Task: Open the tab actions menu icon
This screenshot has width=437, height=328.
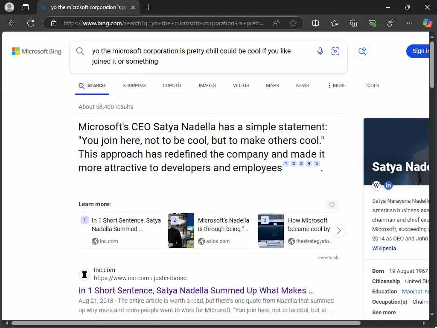Action: [25, 7]
